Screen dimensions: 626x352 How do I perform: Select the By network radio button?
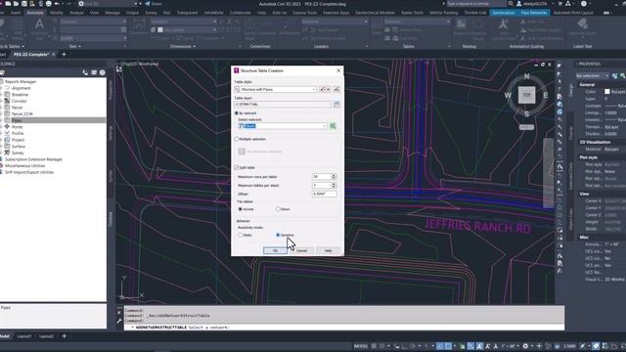tap(237, 113)
